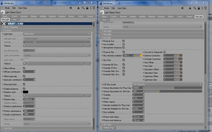
Task: Click Horizon illumination for Phys Cam slider
Action: point(173,88)
